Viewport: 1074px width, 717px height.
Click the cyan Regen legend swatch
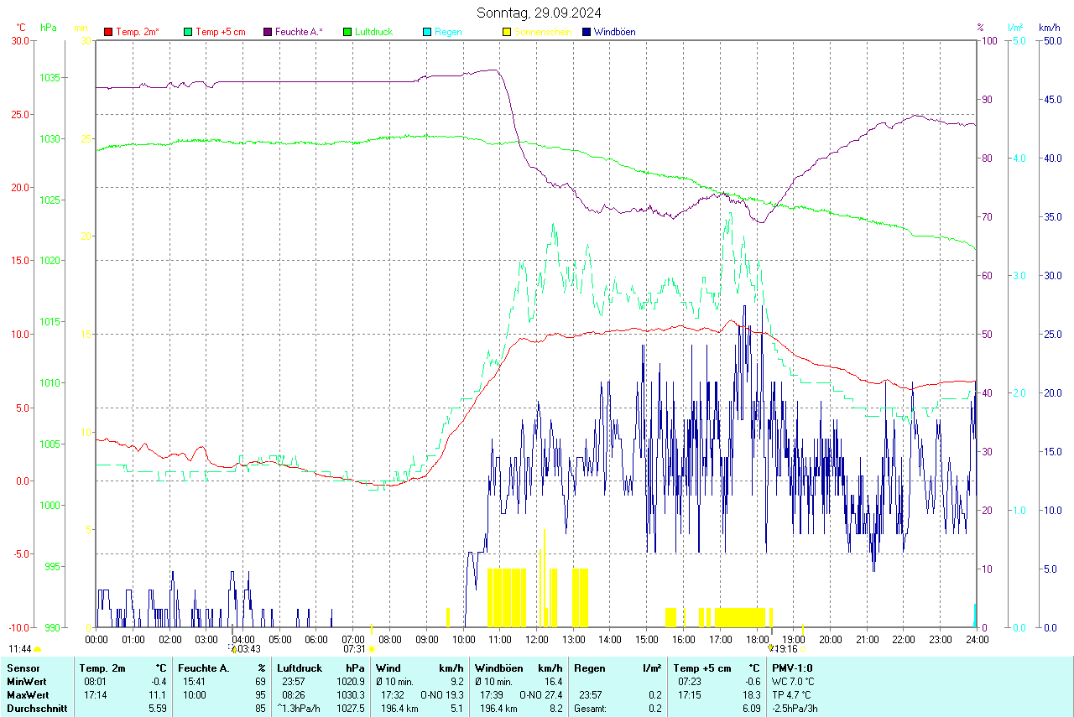coord(427,32)
